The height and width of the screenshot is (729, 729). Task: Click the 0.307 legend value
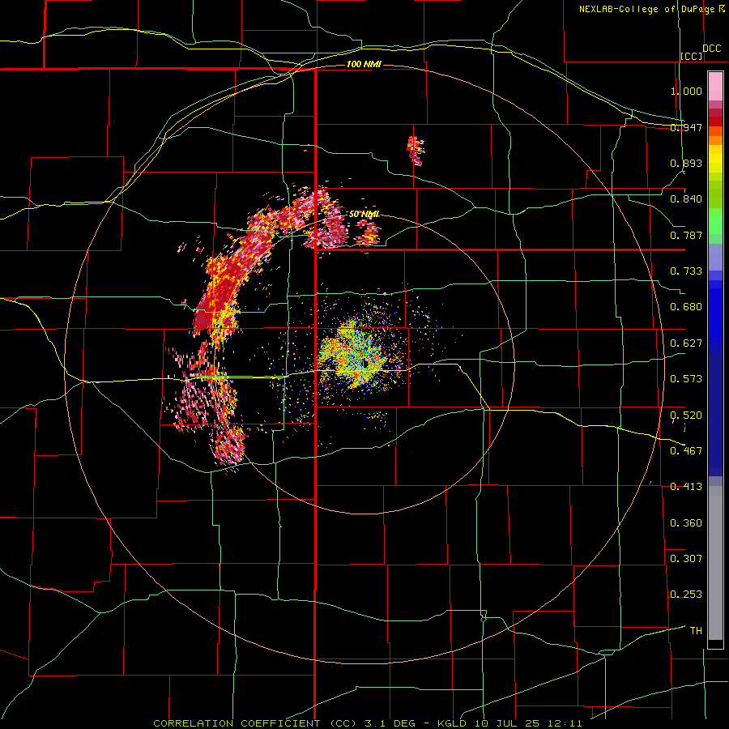coord(686,559)
